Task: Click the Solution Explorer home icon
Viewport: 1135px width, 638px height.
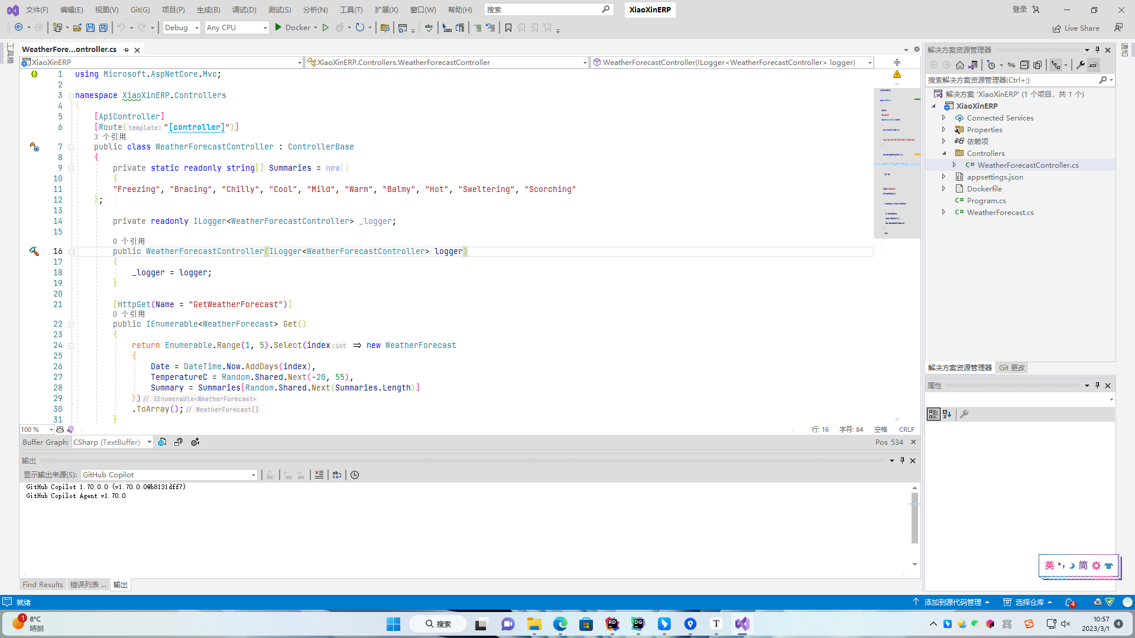Action: click(x=960, y=65)
